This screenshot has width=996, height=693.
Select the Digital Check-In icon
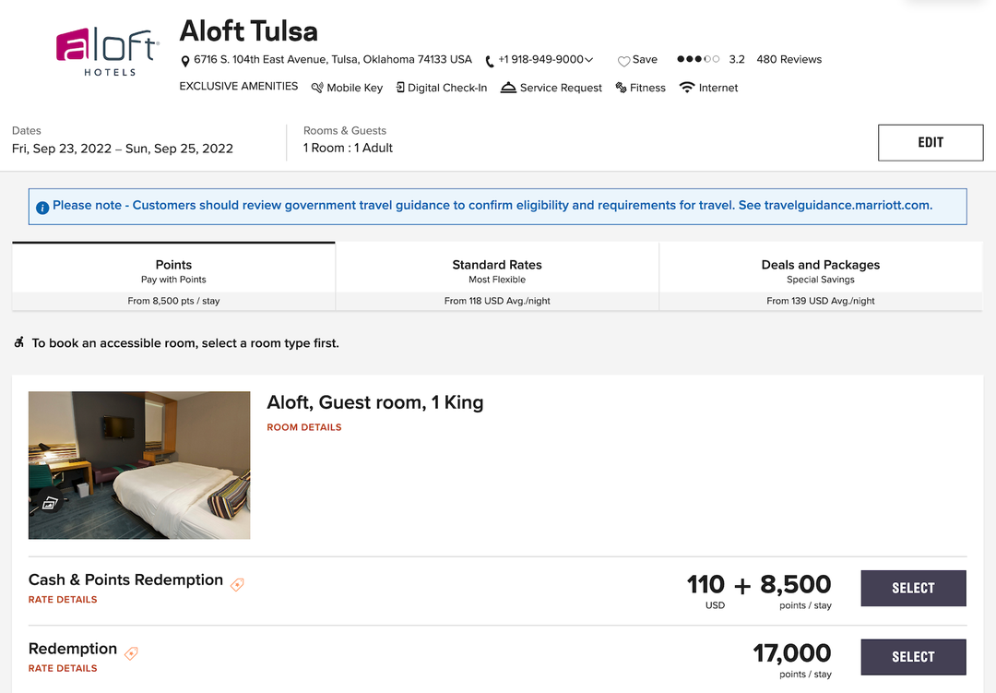(400, 88)
